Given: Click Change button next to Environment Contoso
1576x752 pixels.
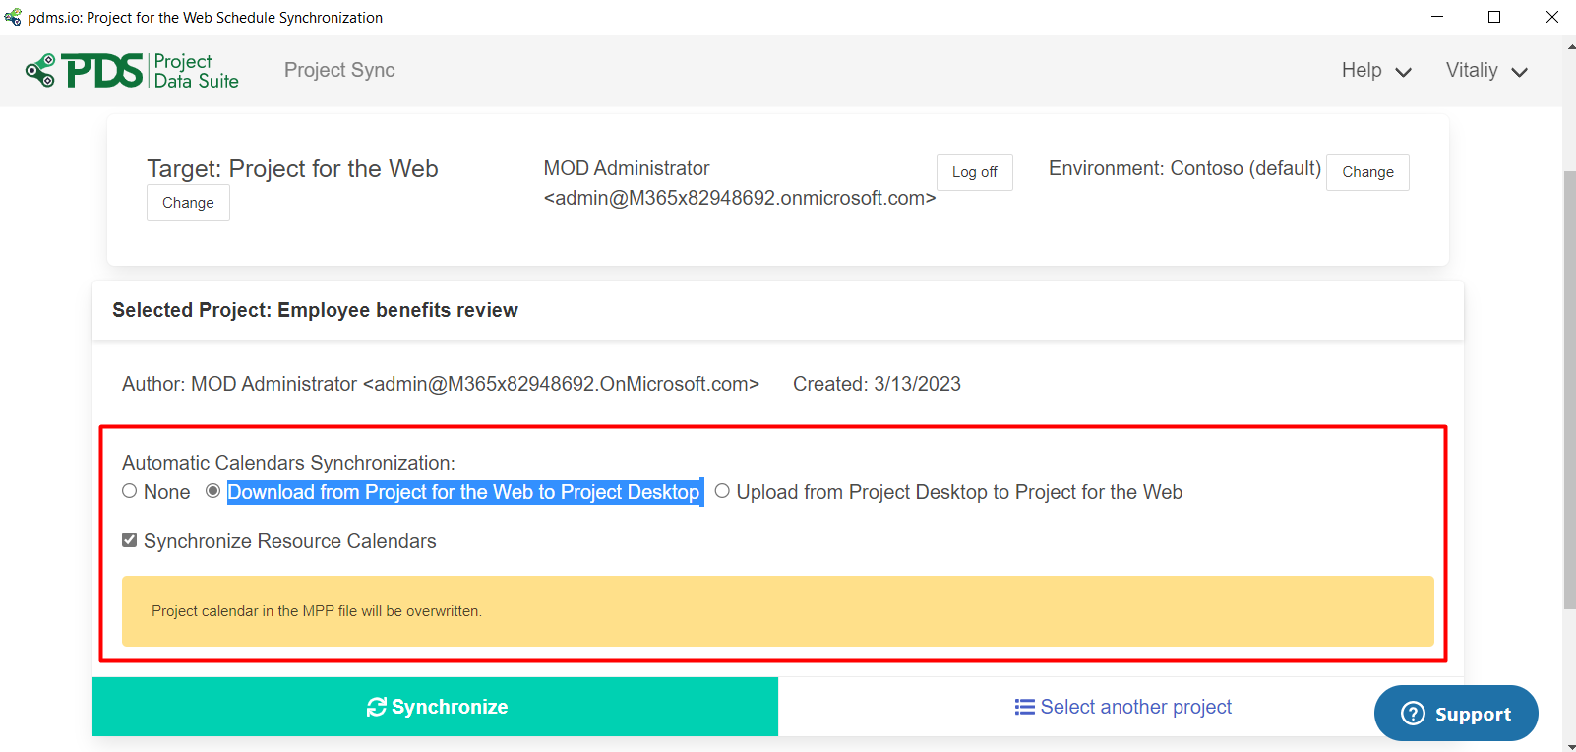Looking at the screenshot, I should [x=1367, y=172].
